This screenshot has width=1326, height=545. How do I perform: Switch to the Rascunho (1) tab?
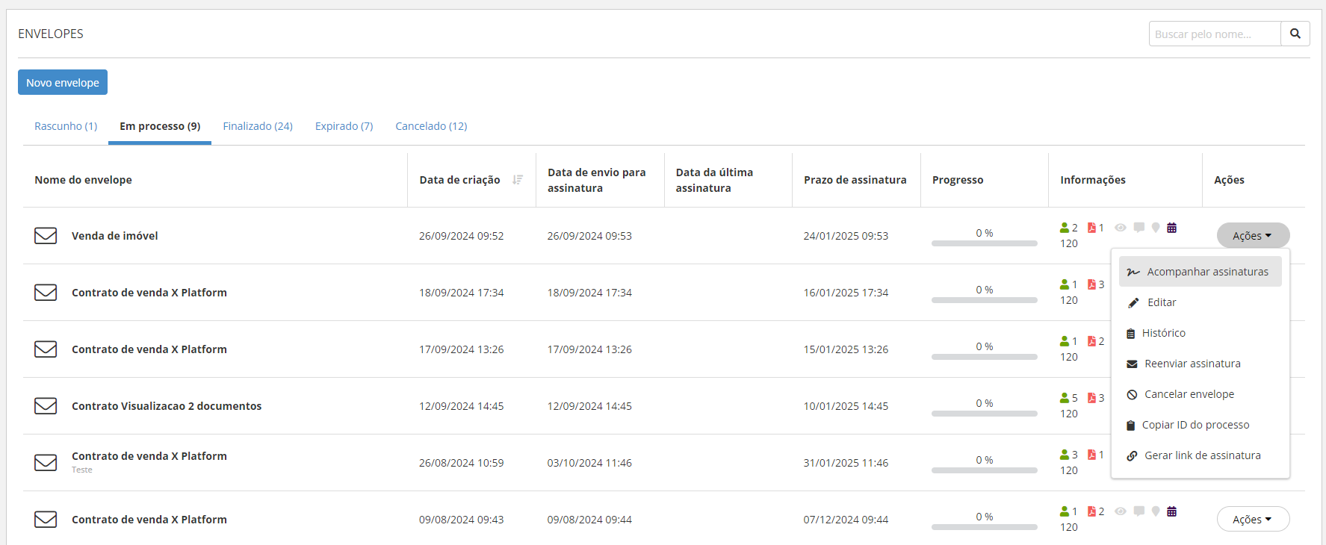point(66,126)
